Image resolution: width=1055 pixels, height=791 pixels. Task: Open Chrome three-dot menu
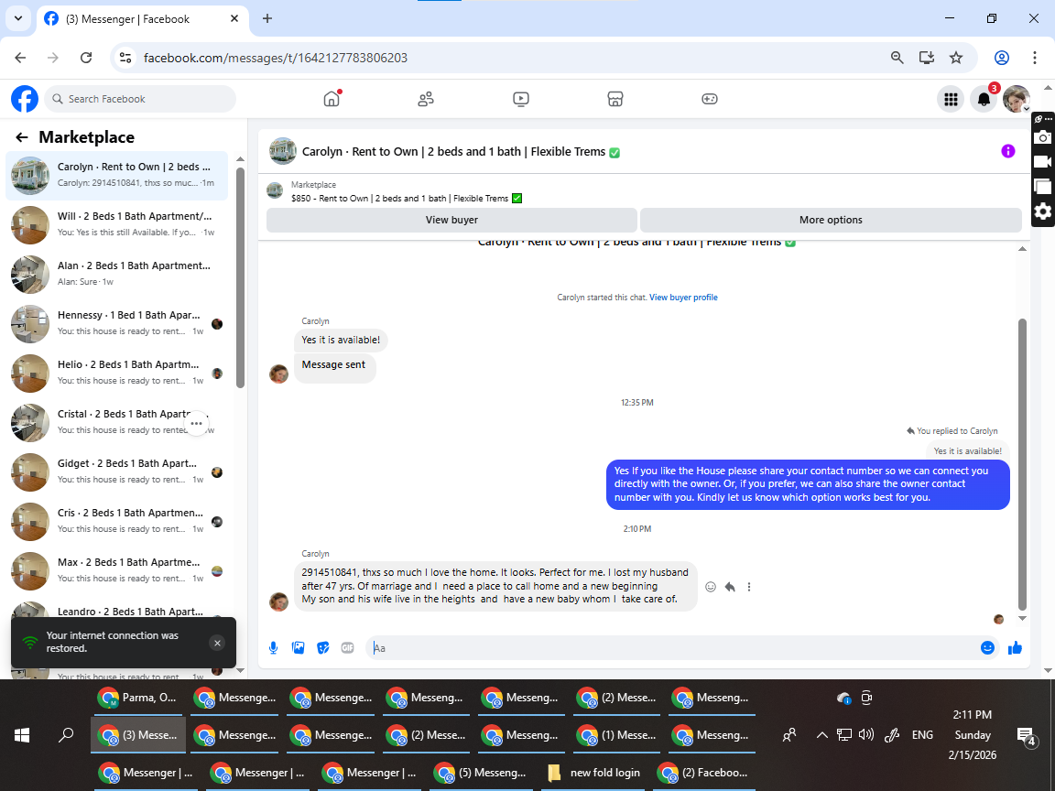click(1034, 58)
